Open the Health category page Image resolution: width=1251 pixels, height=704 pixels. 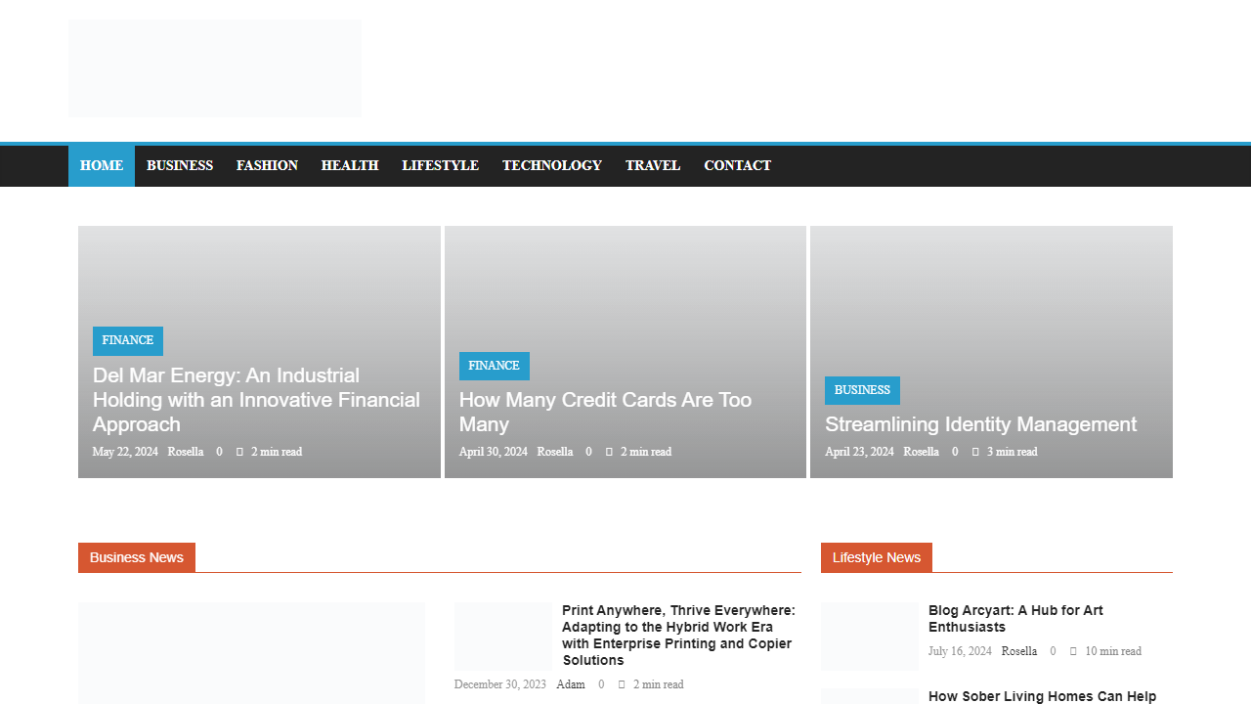point(350,166)
